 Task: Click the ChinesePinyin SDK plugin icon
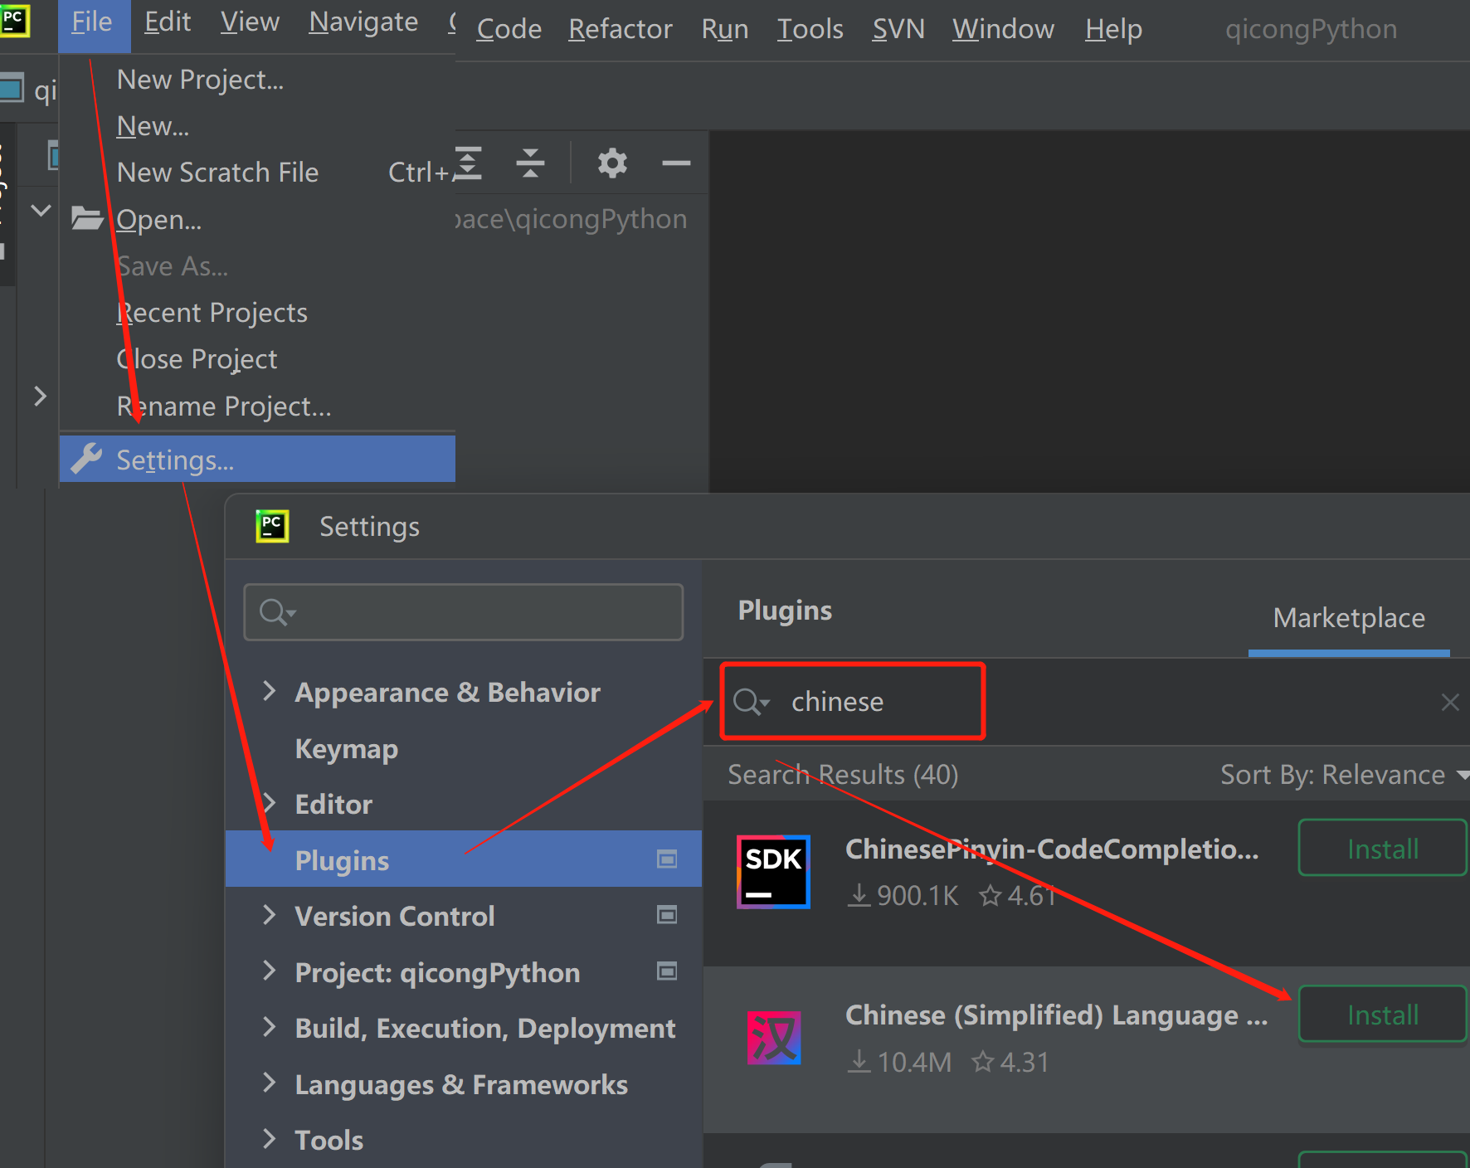773,872
